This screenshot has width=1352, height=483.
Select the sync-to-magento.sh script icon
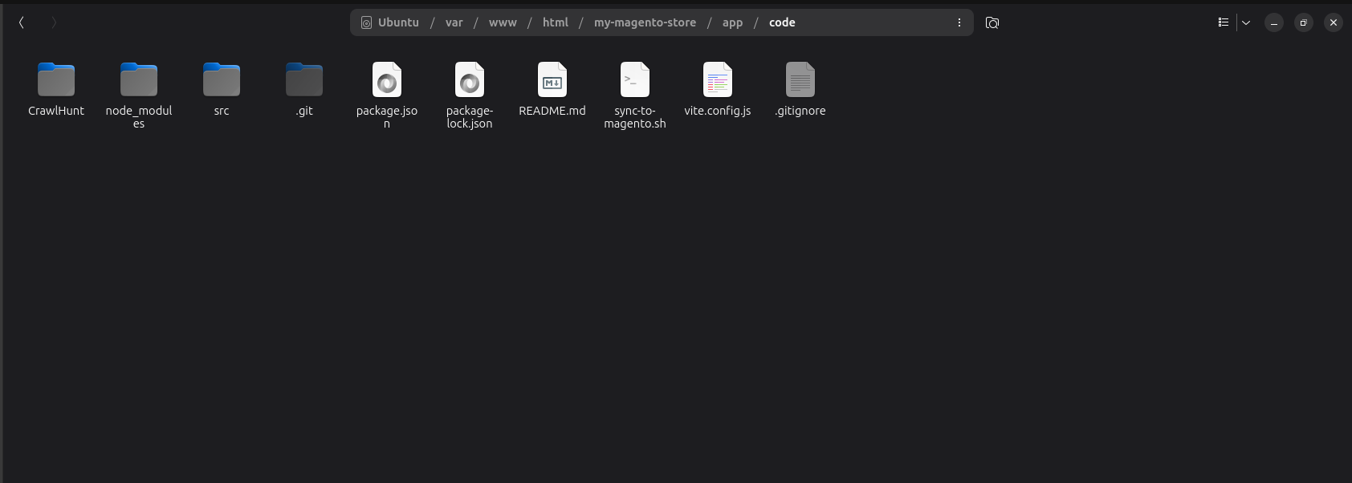(635, 79)
